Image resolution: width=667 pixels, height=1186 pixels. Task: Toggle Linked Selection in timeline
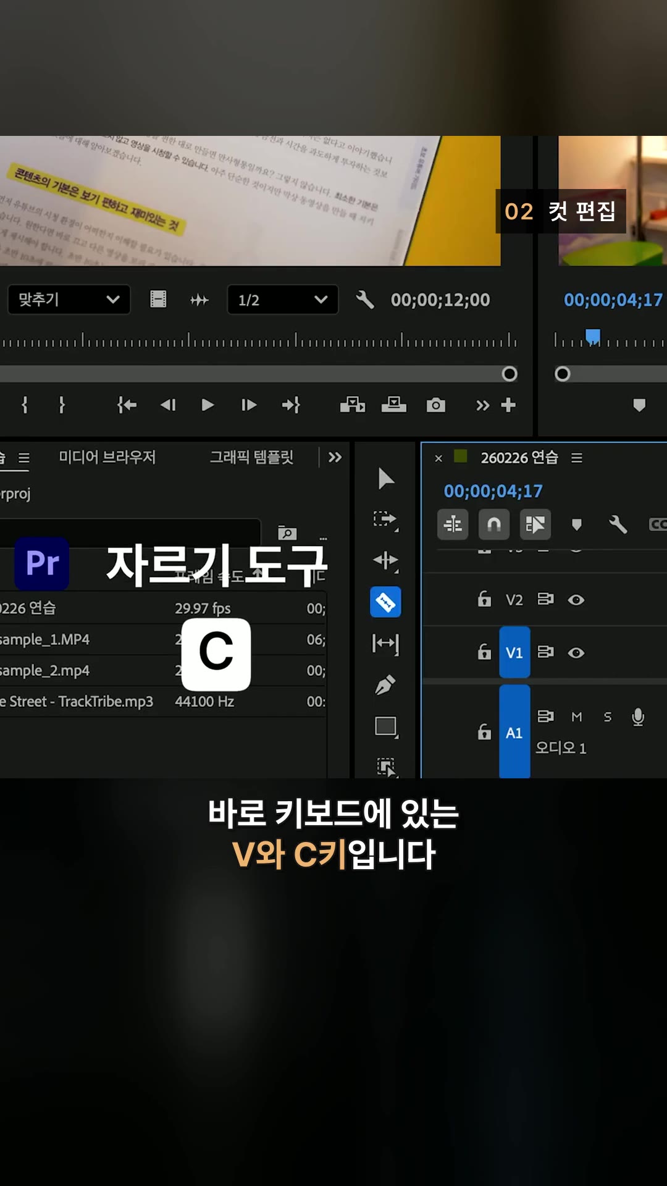point(535,524)
